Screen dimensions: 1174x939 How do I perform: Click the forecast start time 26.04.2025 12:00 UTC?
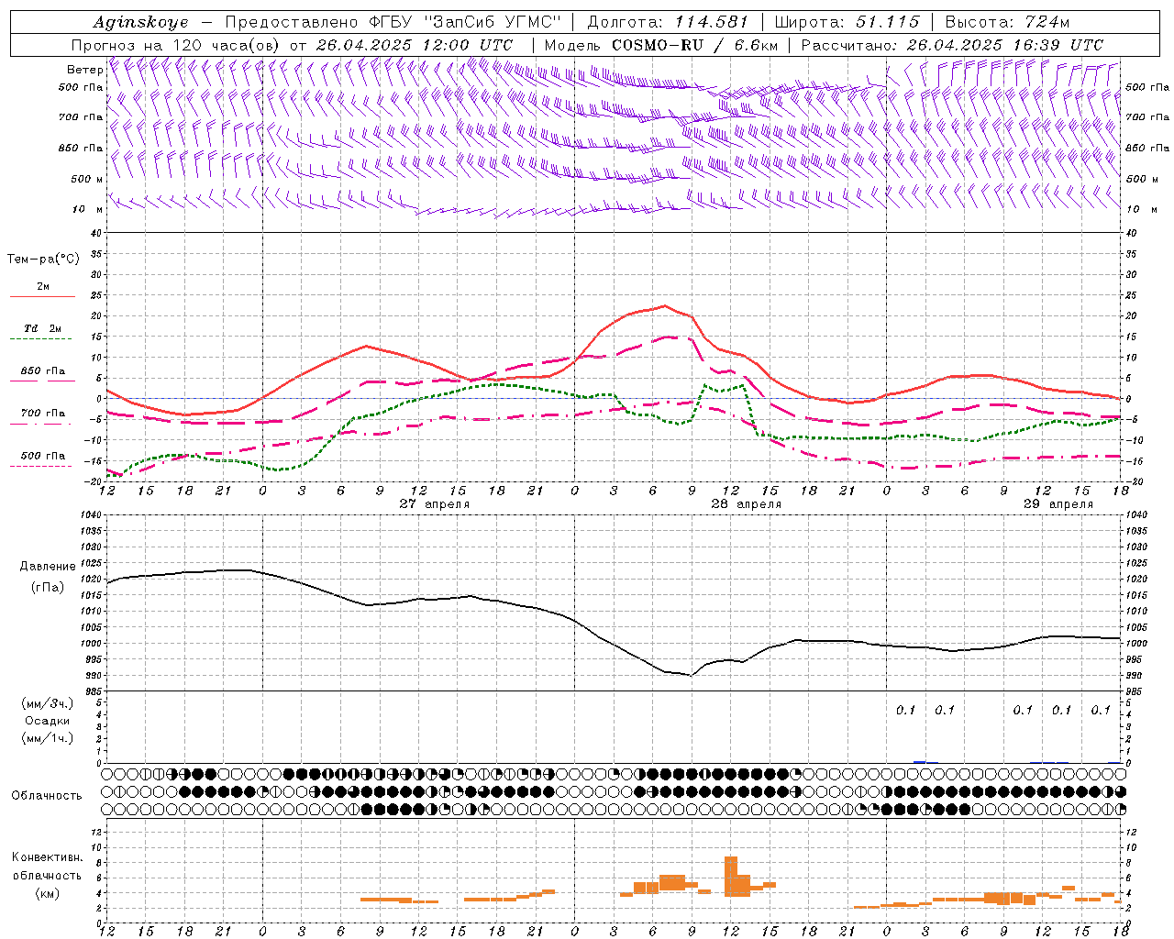pos(414,45)
